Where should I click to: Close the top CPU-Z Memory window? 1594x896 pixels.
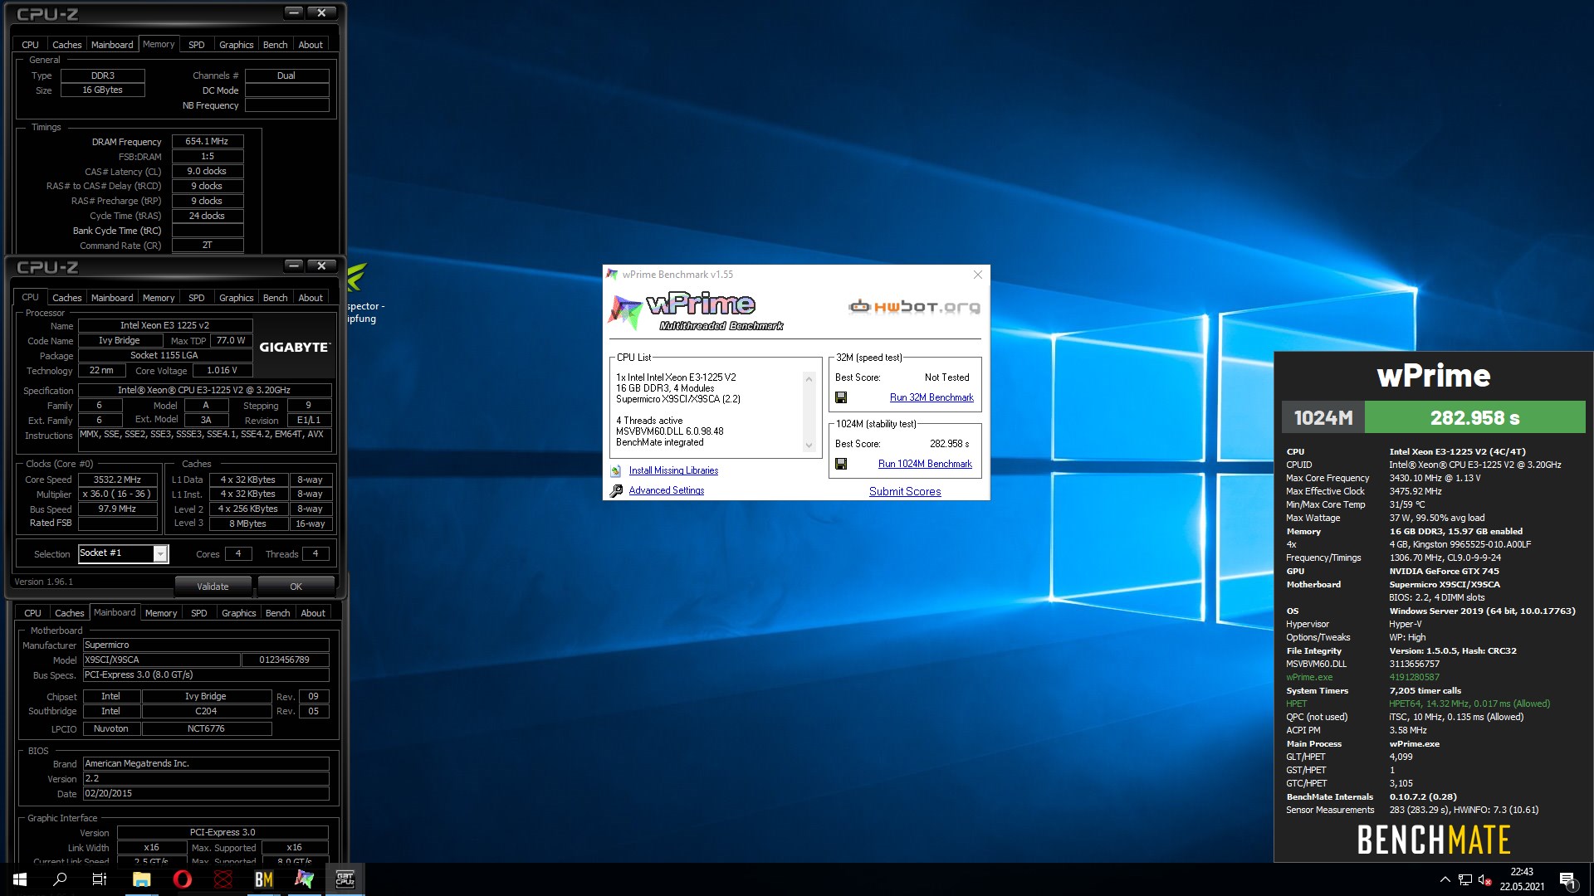321,12
